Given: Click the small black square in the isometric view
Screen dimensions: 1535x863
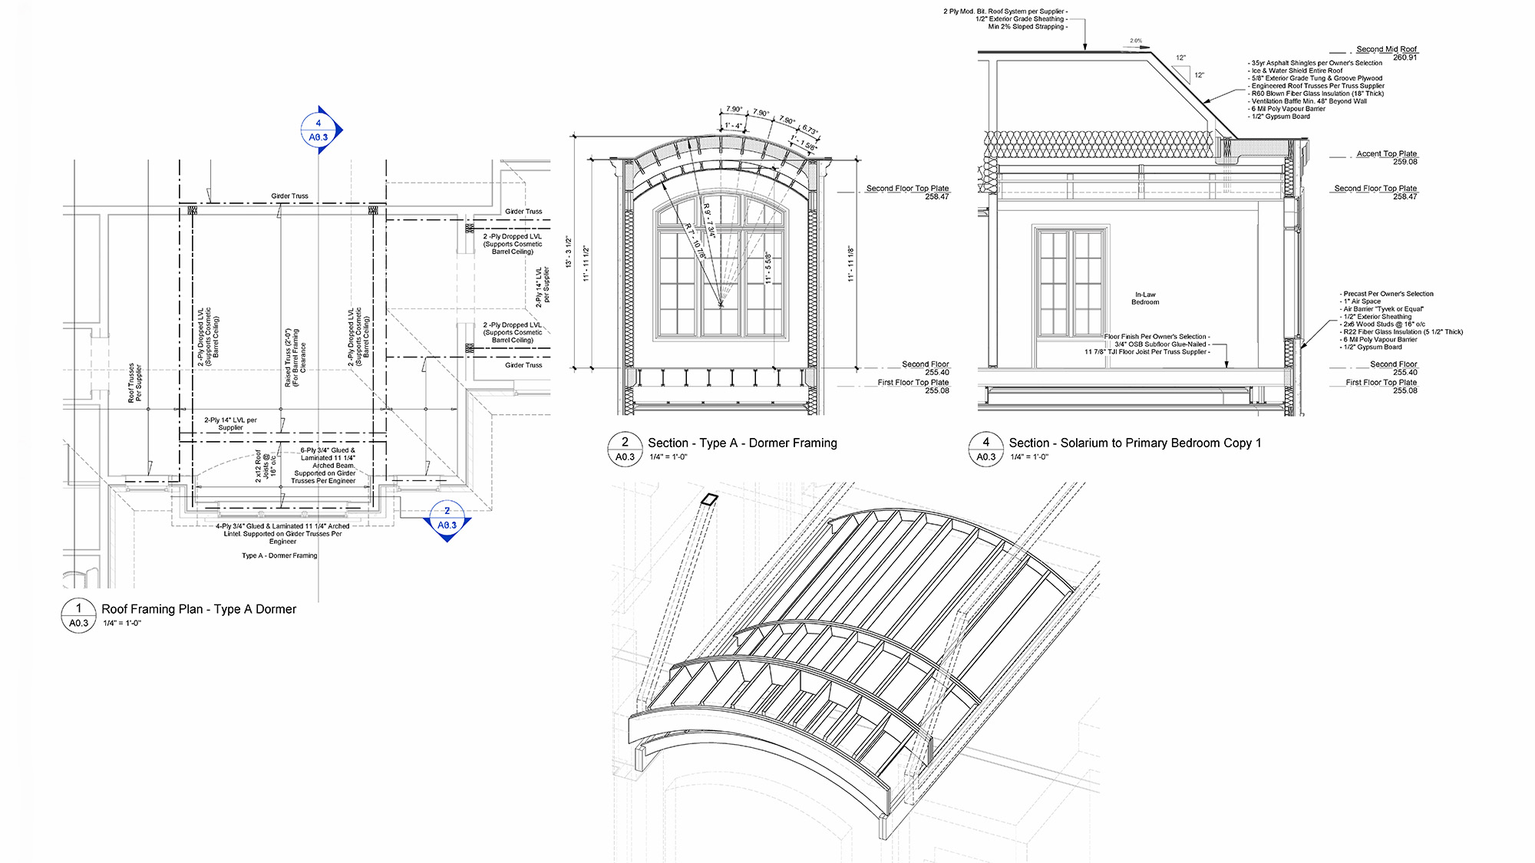Looking at the screenshot, I should pyautogui.click(x=709, y=499).
